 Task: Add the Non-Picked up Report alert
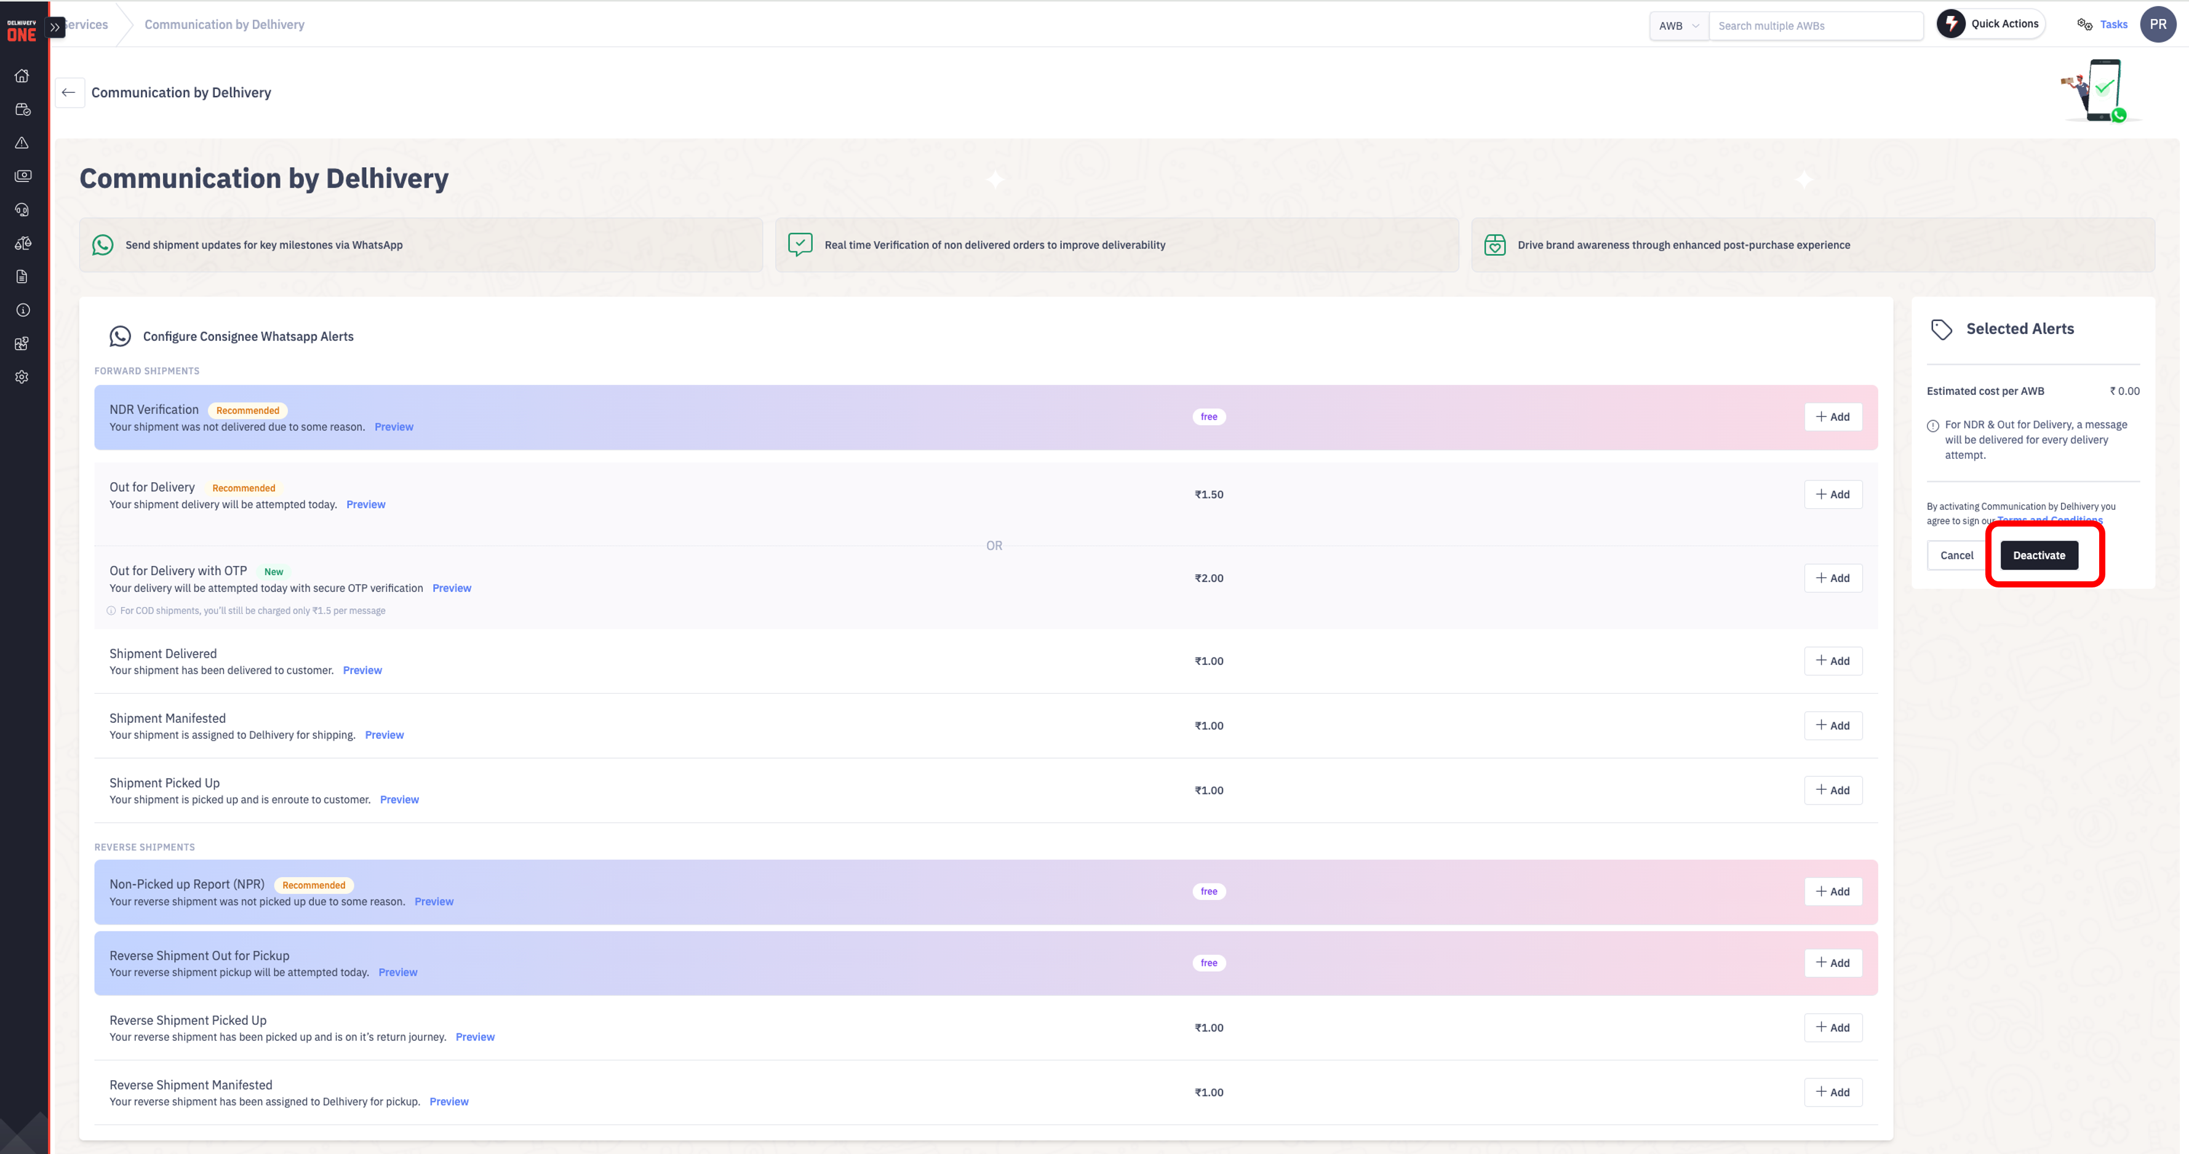click(1833, 891)
